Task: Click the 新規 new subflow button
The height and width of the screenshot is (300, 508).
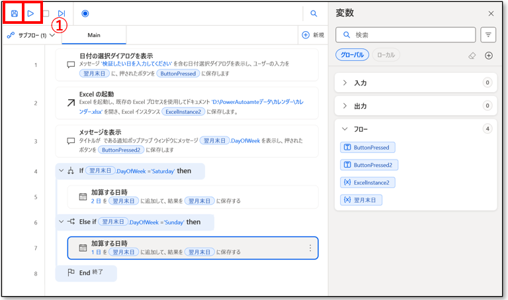Action: point(313,35)
